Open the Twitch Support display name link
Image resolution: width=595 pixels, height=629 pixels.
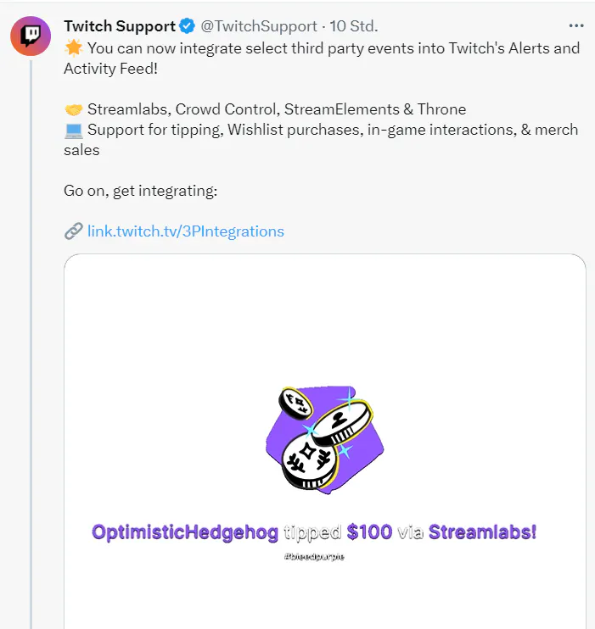point(120,26)
